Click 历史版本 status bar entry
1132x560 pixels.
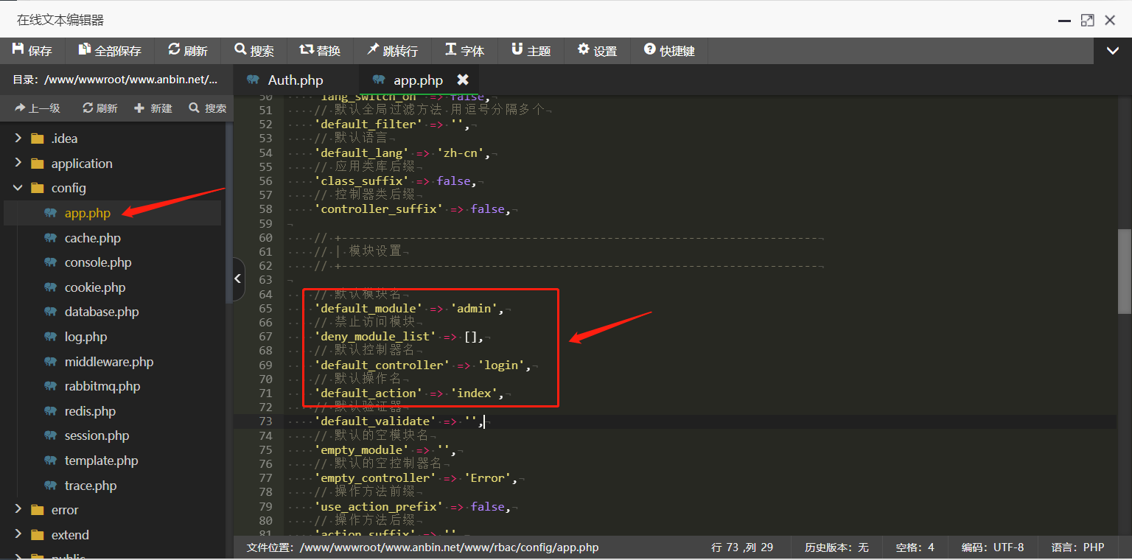pos(836,547)
